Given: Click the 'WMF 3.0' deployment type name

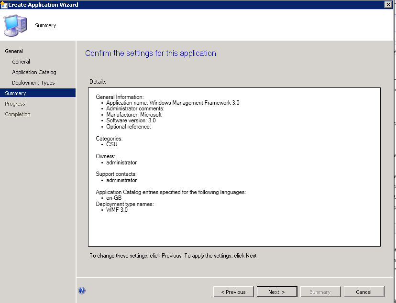Looking at the screenshot, I should pos(117,210).
